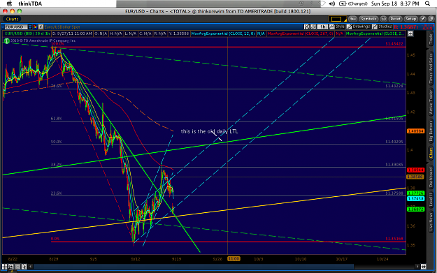Viewport: 437px width, 273px height.
Task: Open the Setup menu
Action: (410, 19)
